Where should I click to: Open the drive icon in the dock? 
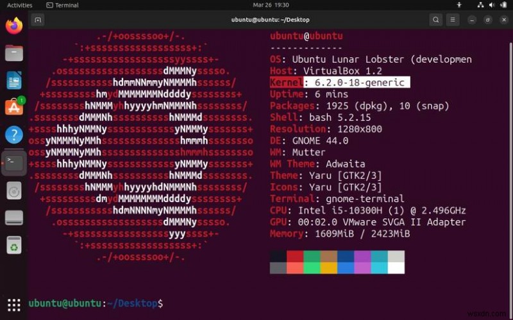coord(14,217)
